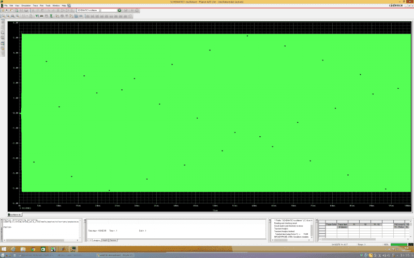Click the New file dropdown arrow
Viewport: 414px width, 258px height.
7,10
